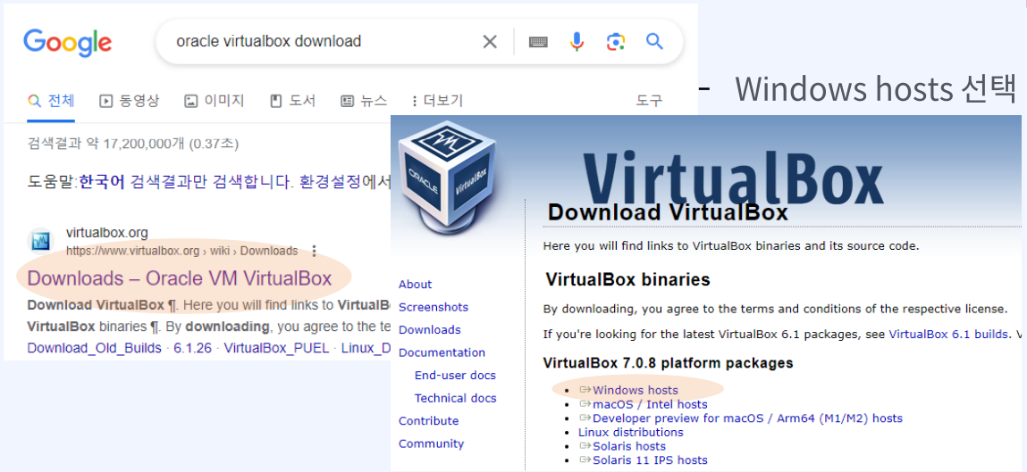Open the 6.1.26 sitelink
Screen dimensions: 1027x472
tap(192, 348)
